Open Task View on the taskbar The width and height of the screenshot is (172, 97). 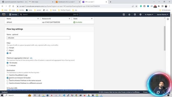pos(35,95)
